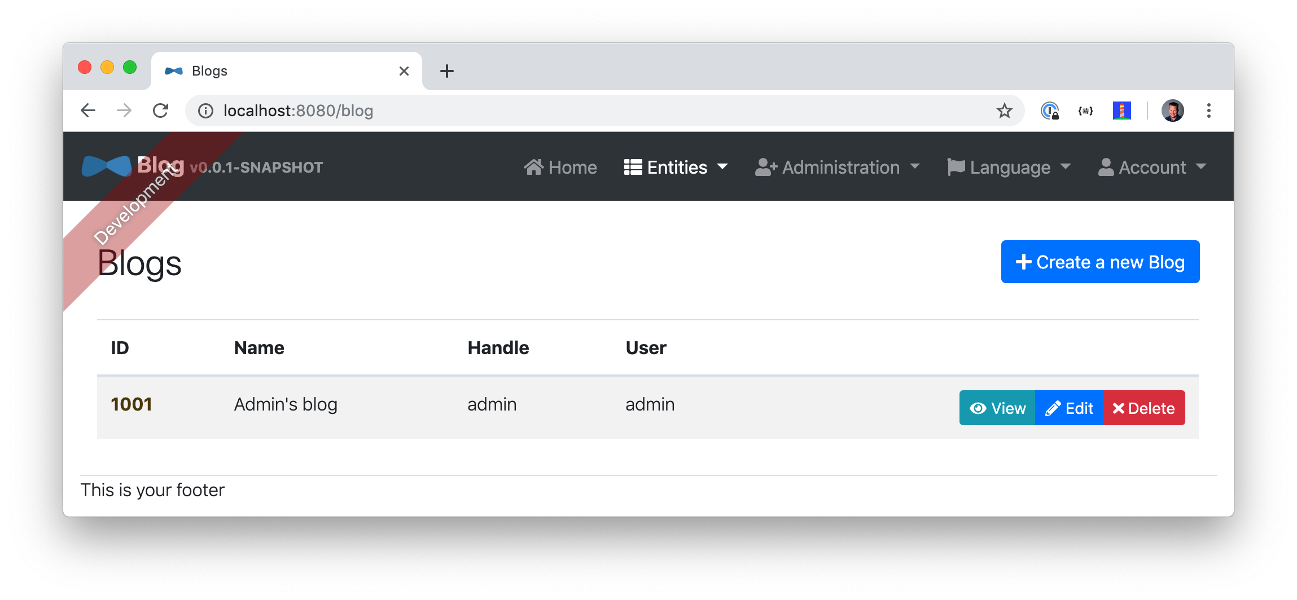Reload the page with the refresh icon
The image size is (1297, 600).
161,111
